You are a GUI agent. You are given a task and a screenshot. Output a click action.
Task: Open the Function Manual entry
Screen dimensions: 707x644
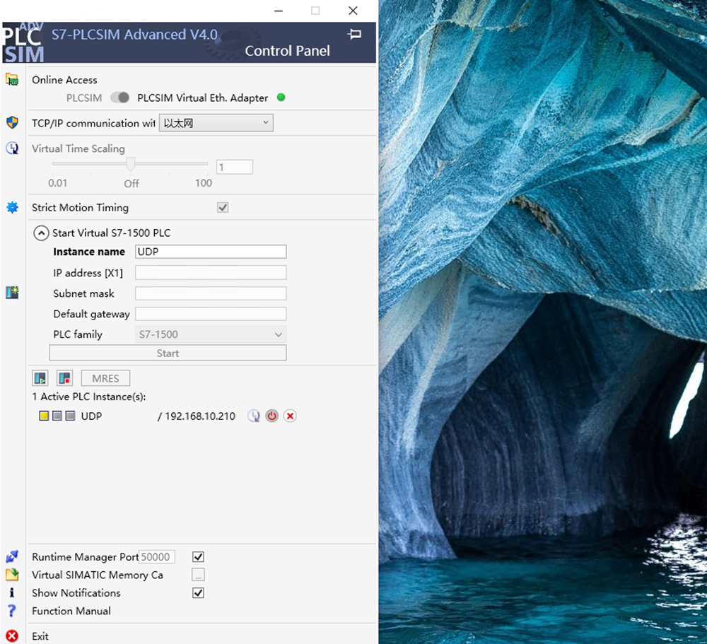71,611
